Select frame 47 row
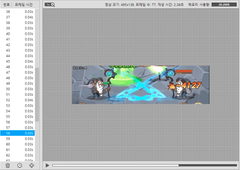 click(17, 72)
